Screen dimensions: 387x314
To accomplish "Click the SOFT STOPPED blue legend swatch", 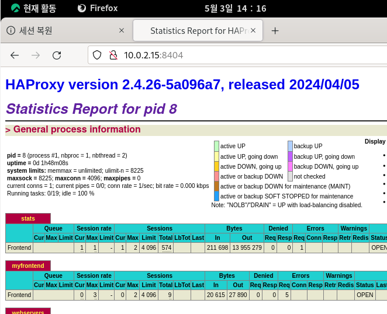I will [x=216, y=196].
